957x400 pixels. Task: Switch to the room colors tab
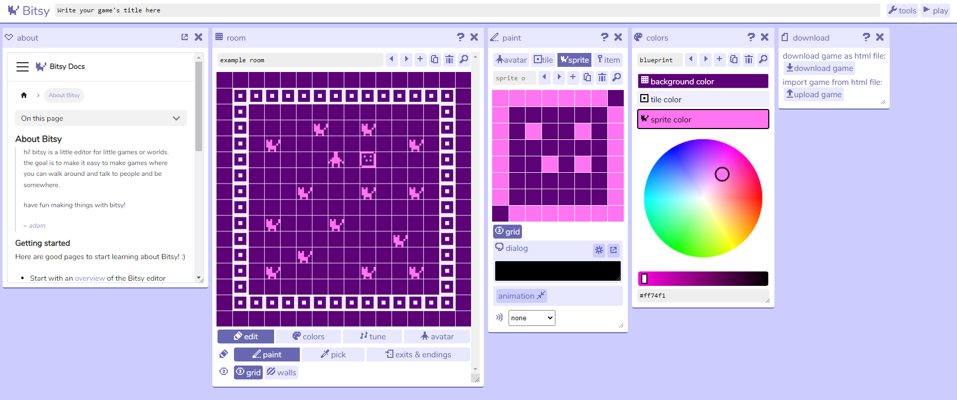pos(309,336)
